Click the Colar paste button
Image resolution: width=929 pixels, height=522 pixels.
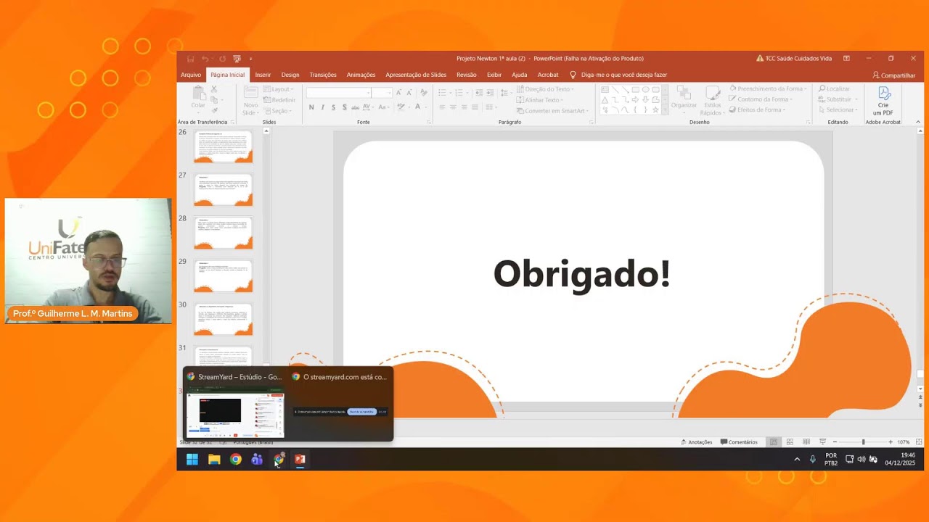198,98
